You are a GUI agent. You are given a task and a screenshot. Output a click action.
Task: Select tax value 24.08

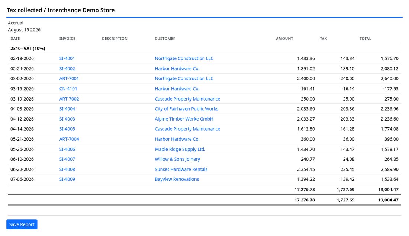pyautogui.click(x=349, y=159)
